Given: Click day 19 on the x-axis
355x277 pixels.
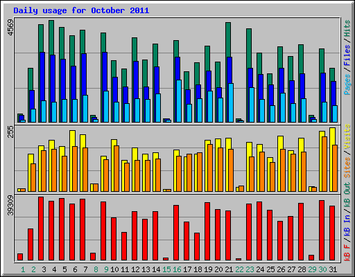Looking at the screenshot, I should (208, 269).
